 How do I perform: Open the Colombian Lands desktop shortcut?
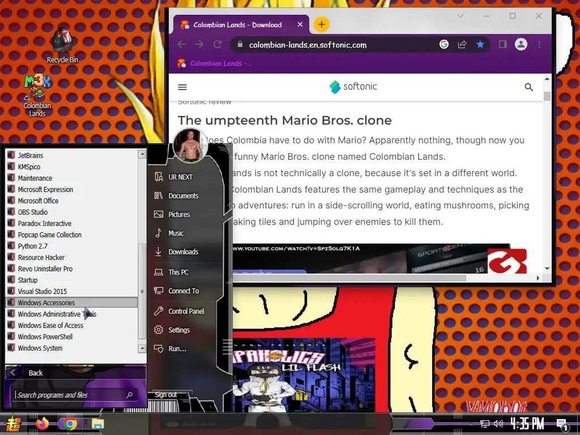(x=37, y=96)
